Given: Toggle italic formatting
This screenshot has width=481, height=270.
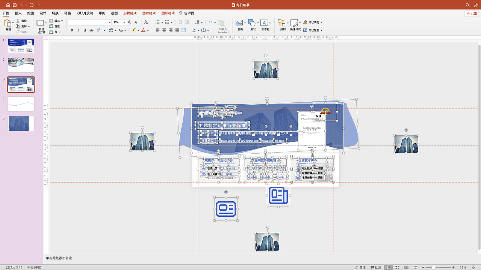Looking at the screenshot, I should coord(78,30).
